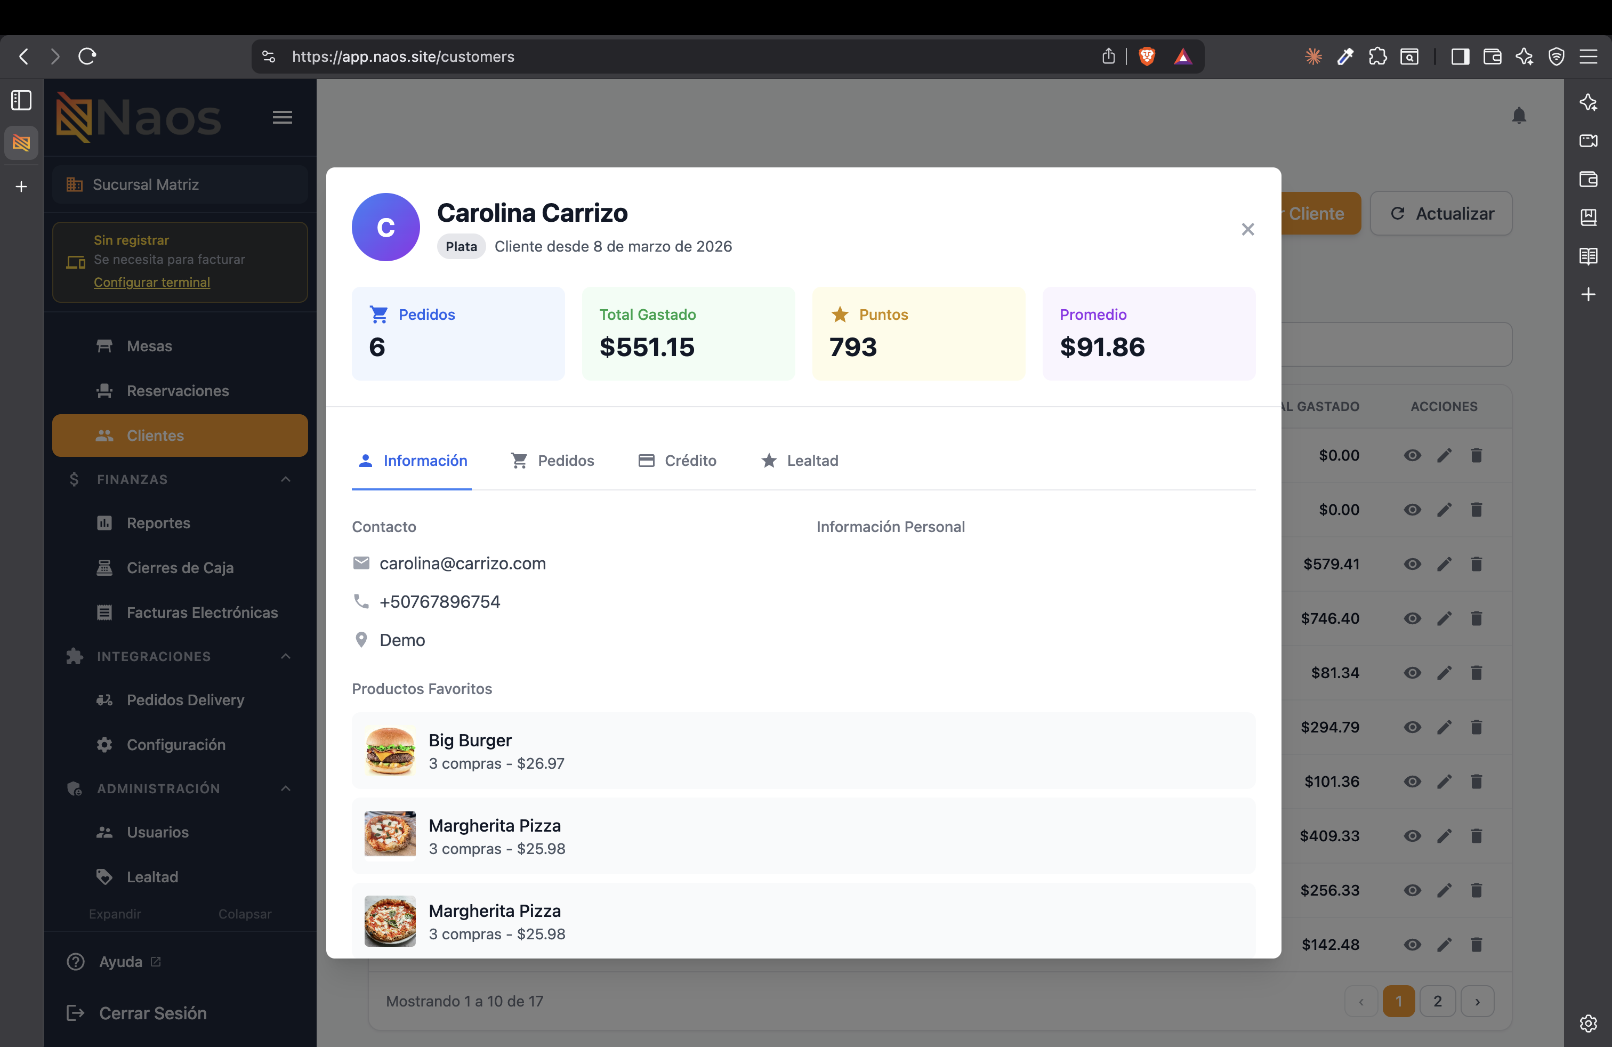Open the Pedidos tab in customer dialog
This screenshot has height=1047, width=1612.
[552, 461]
